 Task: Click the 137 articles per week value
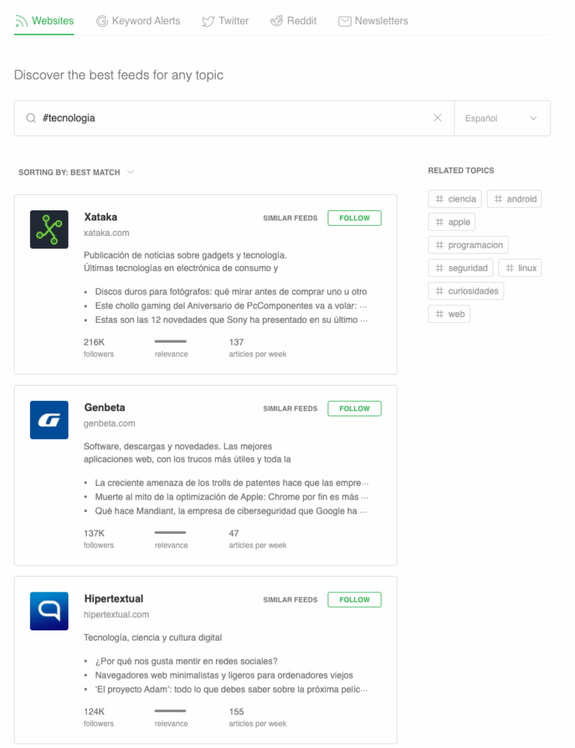(236, 342)
